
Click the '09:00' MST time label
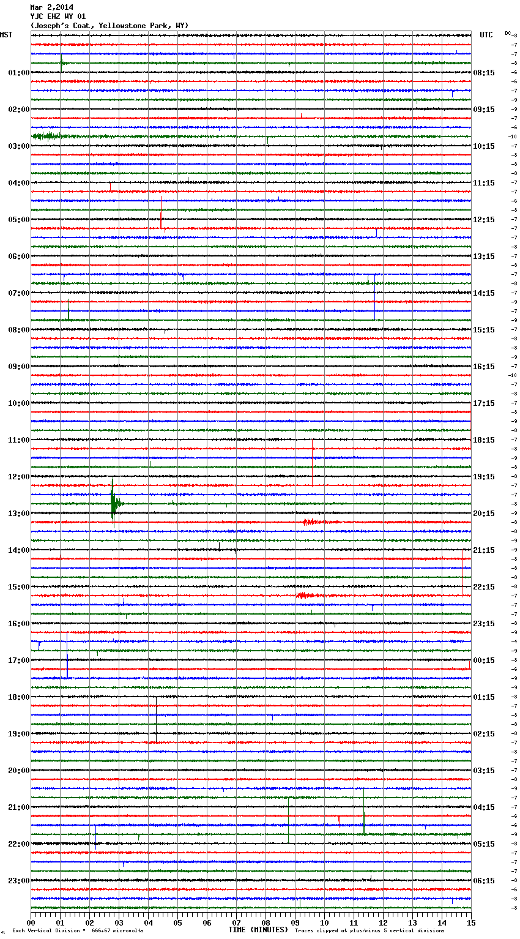[18, 367]
